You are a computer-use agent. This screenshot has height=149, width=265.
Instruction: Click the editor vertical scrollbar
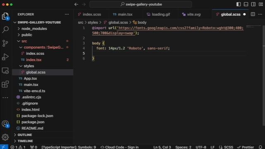click(x=263, y=75)
